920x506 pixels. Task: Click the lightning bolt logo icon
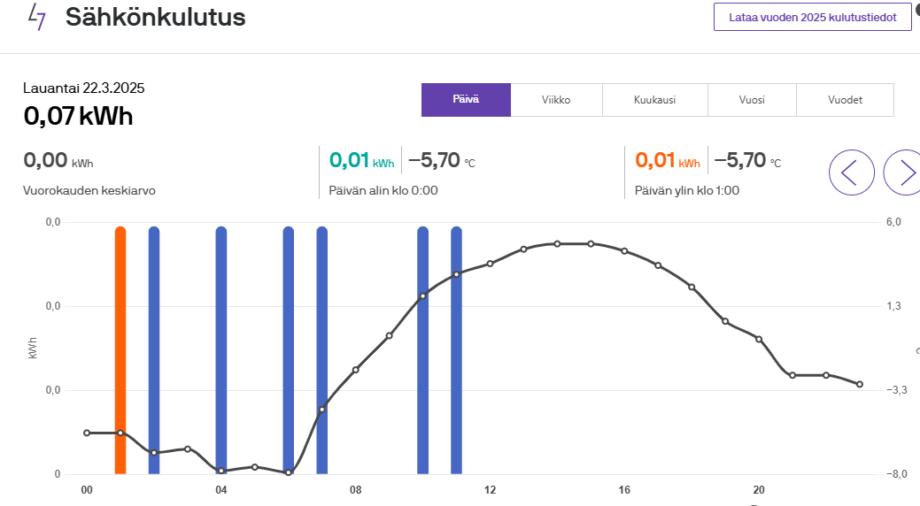38,16
